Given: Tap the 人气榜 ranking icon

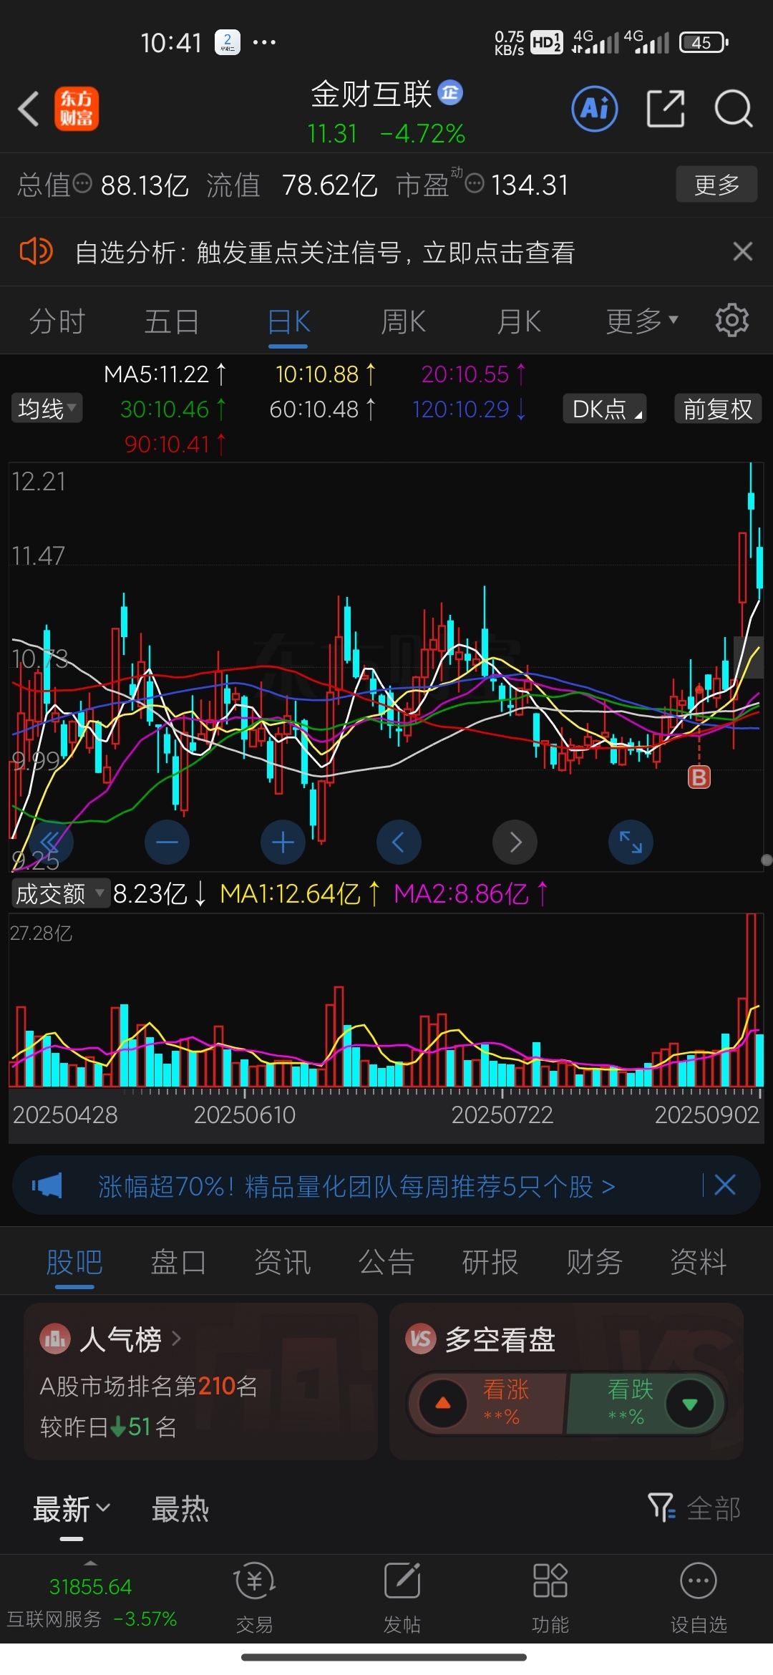Looking at the screenshot, I should [55, 1339].
